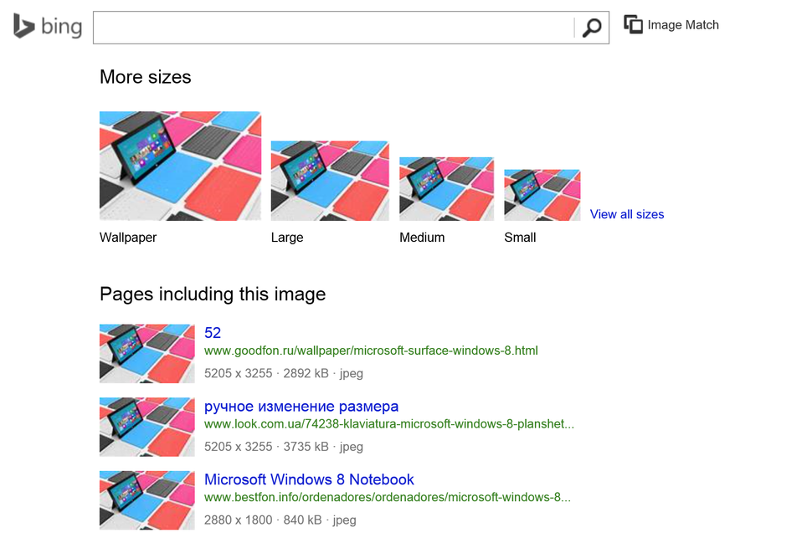Open the result titled 52
Screen dimensions: 812x548
pos(213,333)
